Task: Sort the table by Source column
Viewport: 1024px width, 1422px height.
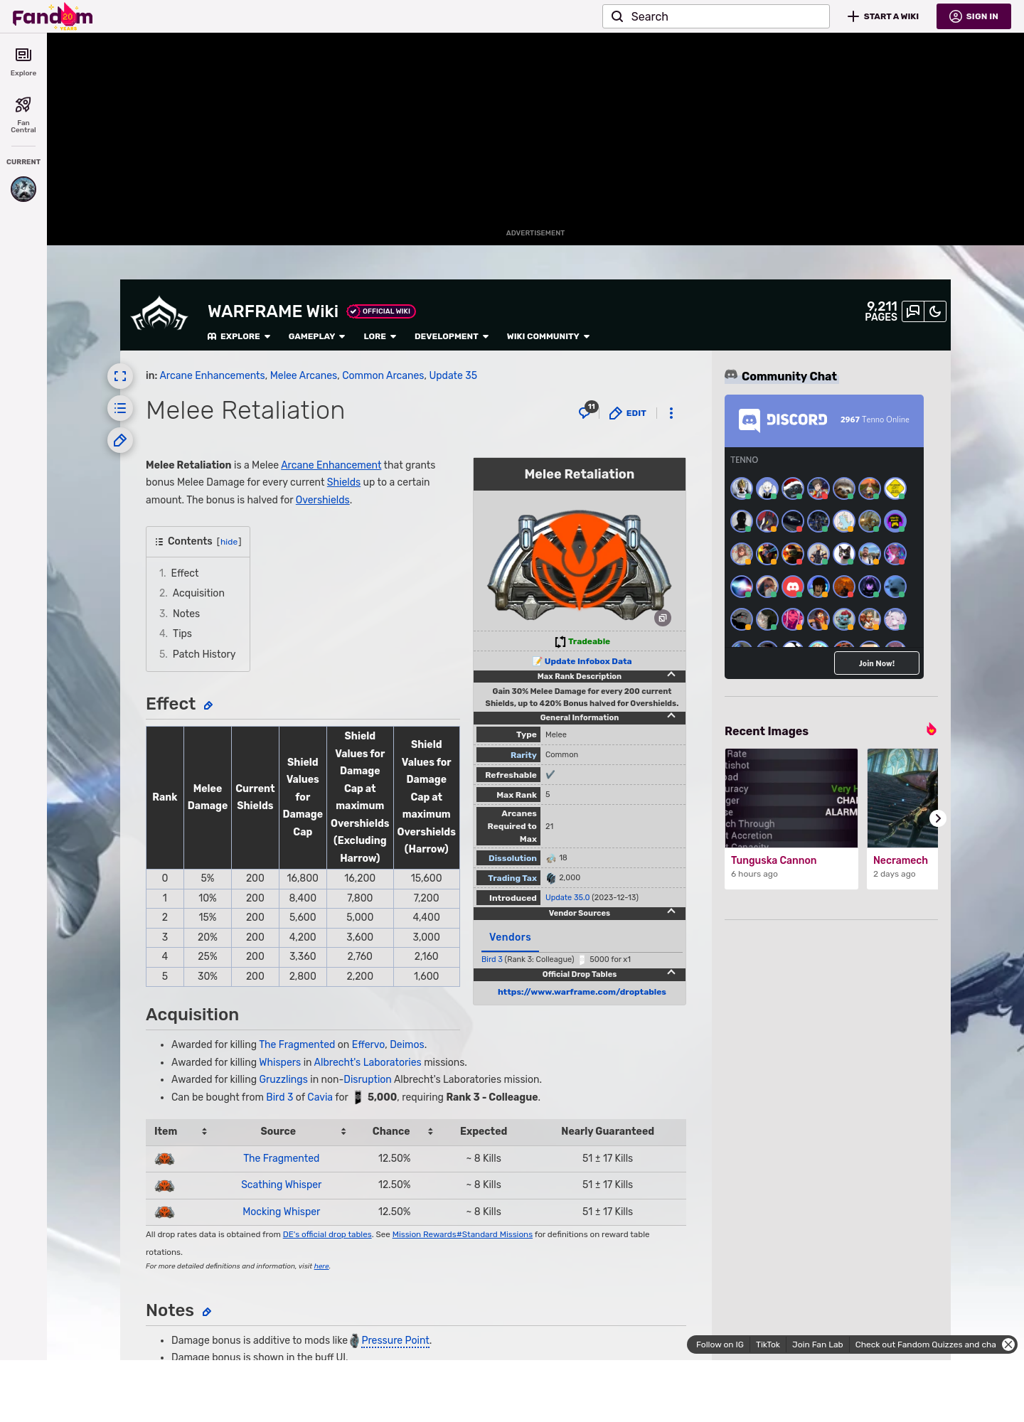Action: click(343, 1131)
